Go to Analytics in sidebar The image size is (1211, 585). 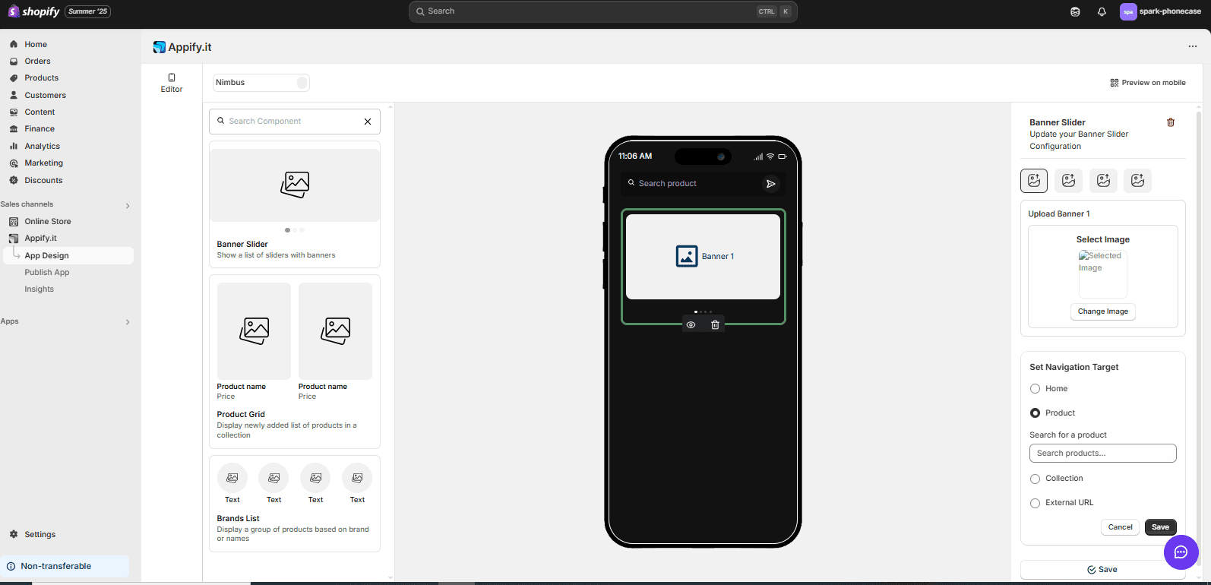point(42,147)
